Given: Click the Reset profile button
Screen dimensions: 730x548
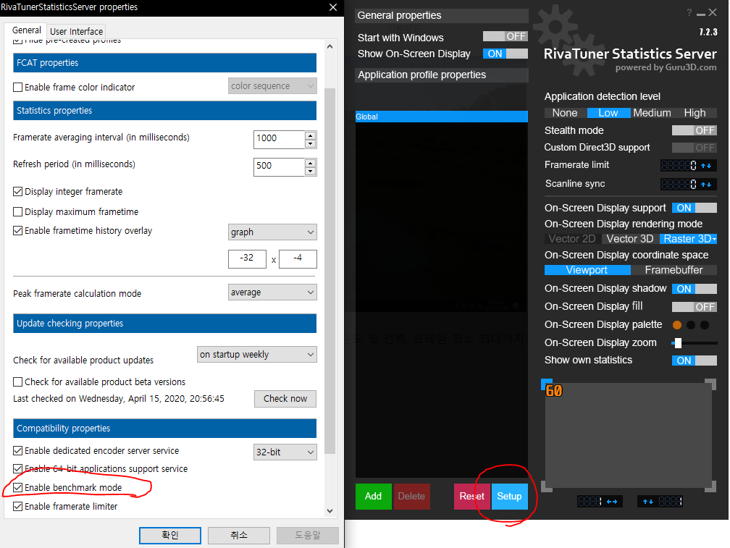Looking at the screenshot, I should (472, 497).
